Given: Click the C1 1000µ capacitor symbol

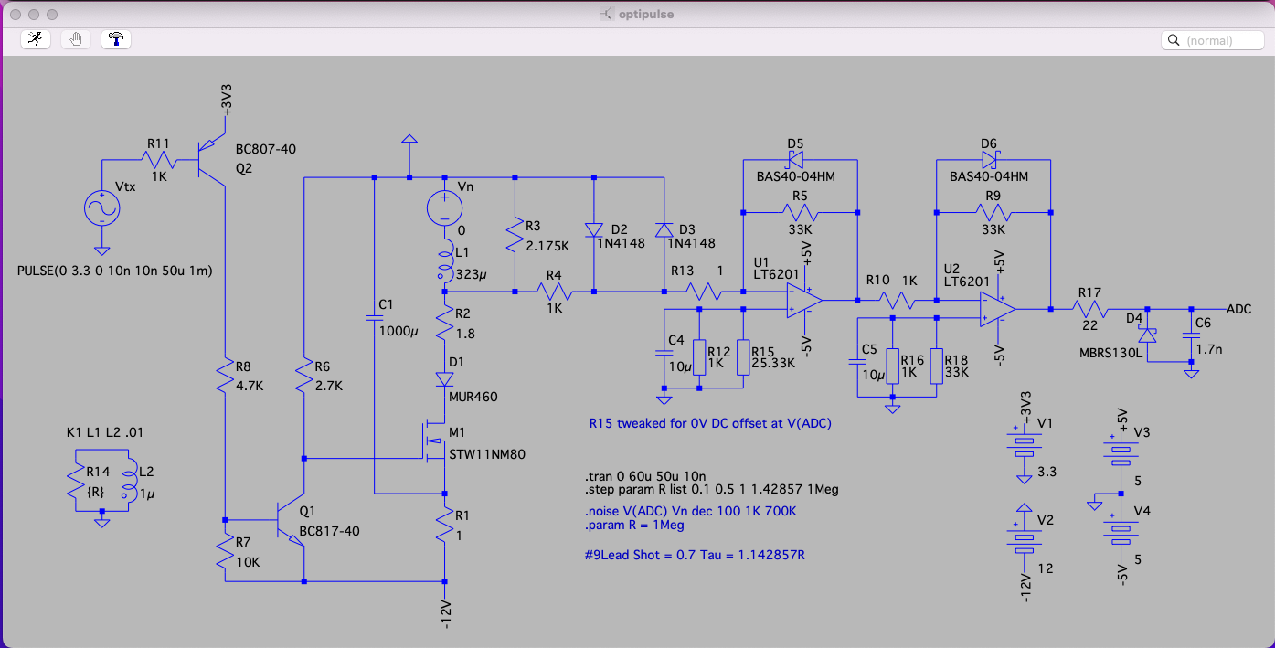Looking at the screenshot, I should (x=374, y=318).
